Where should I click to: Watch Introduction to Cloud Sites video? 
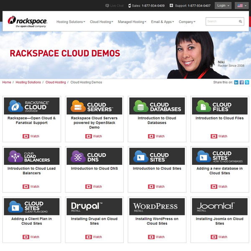[x=160, y=187]
